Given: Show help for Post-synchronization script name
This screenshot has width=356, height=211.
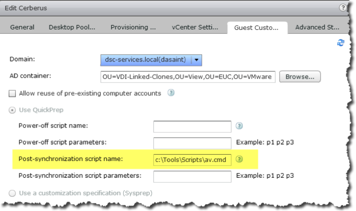Looking at the screenshot, I should (239, 159).
